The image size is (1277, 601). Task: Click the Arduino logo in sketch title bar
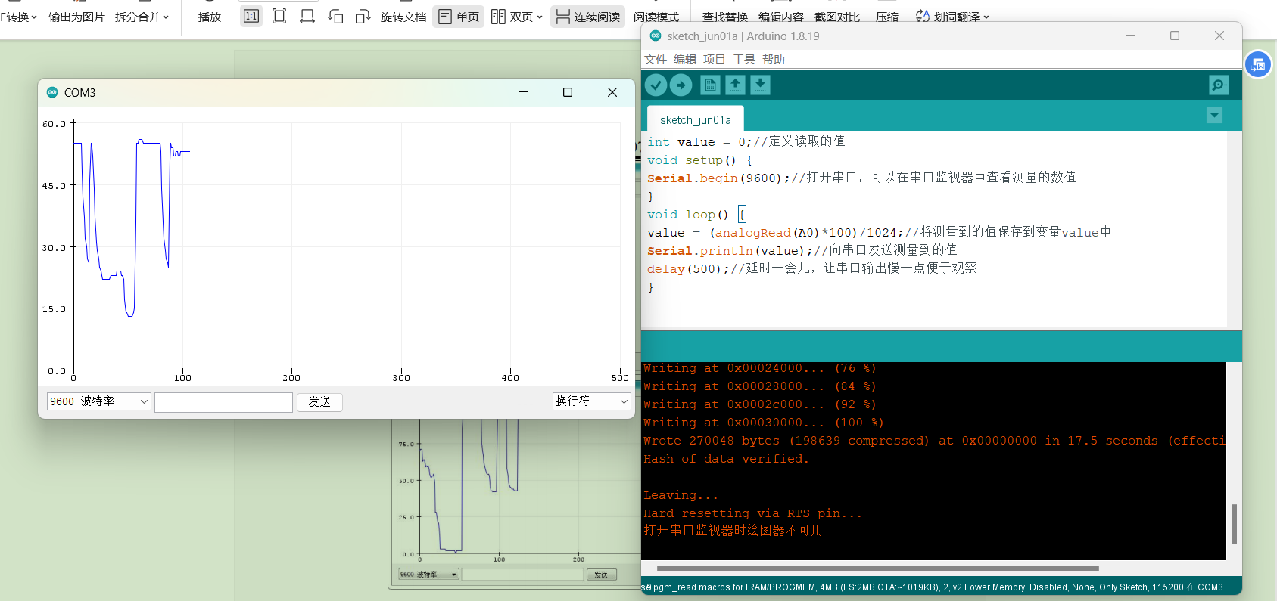coord(656,36)
